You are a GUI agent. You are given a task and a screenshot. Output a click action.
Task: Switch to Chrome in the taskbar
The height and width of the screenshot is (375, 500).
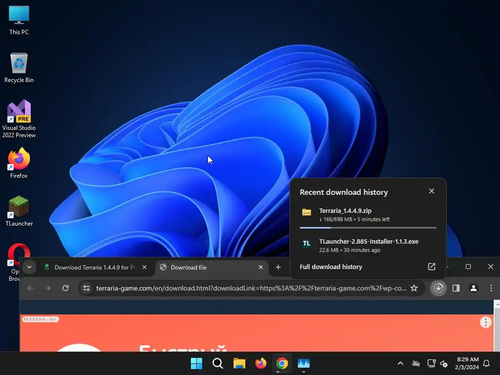pyautogui.click(x=282, y=363)
